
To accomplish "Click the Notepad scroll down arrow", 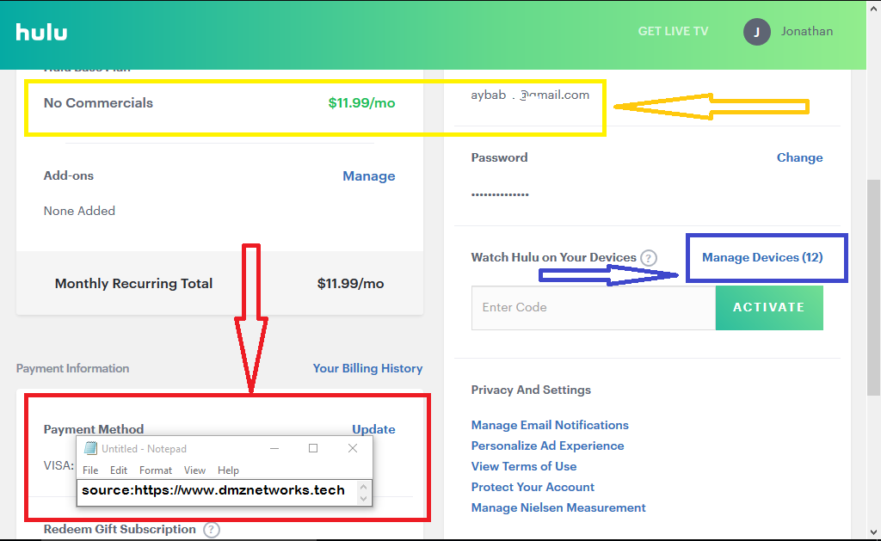I will click(364, 498).
